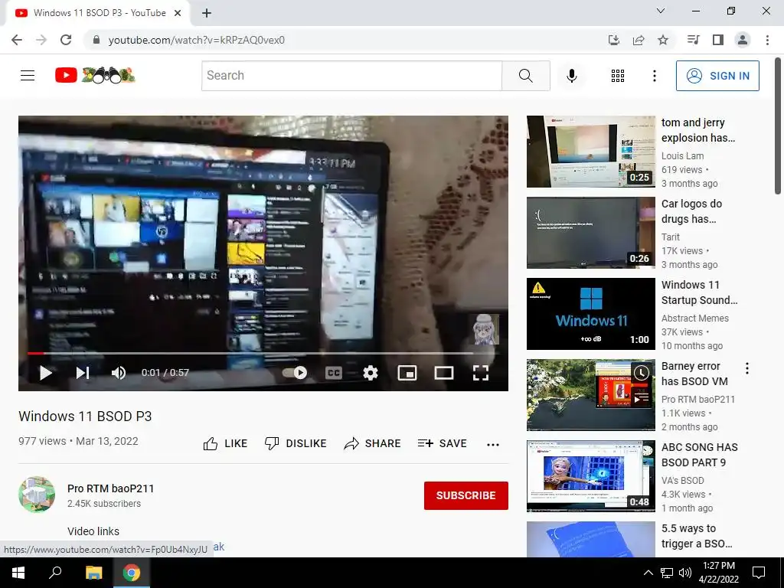Close the Windows 11 BSOD P3 tab
The height and width of the screenshot is (588, 784).
click(178, 14)
